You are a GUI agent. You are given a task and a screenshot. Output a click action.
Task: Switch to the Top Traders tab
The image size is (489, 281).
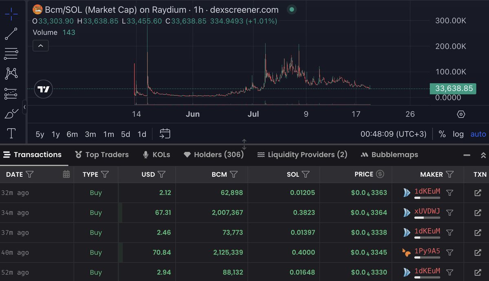(x=102, y=155)
